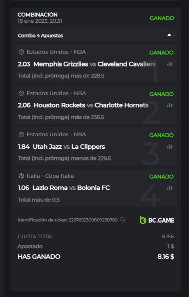Copy the ticket identification number
This screenshot has height=297, width=189.
(x=123, y=220)
